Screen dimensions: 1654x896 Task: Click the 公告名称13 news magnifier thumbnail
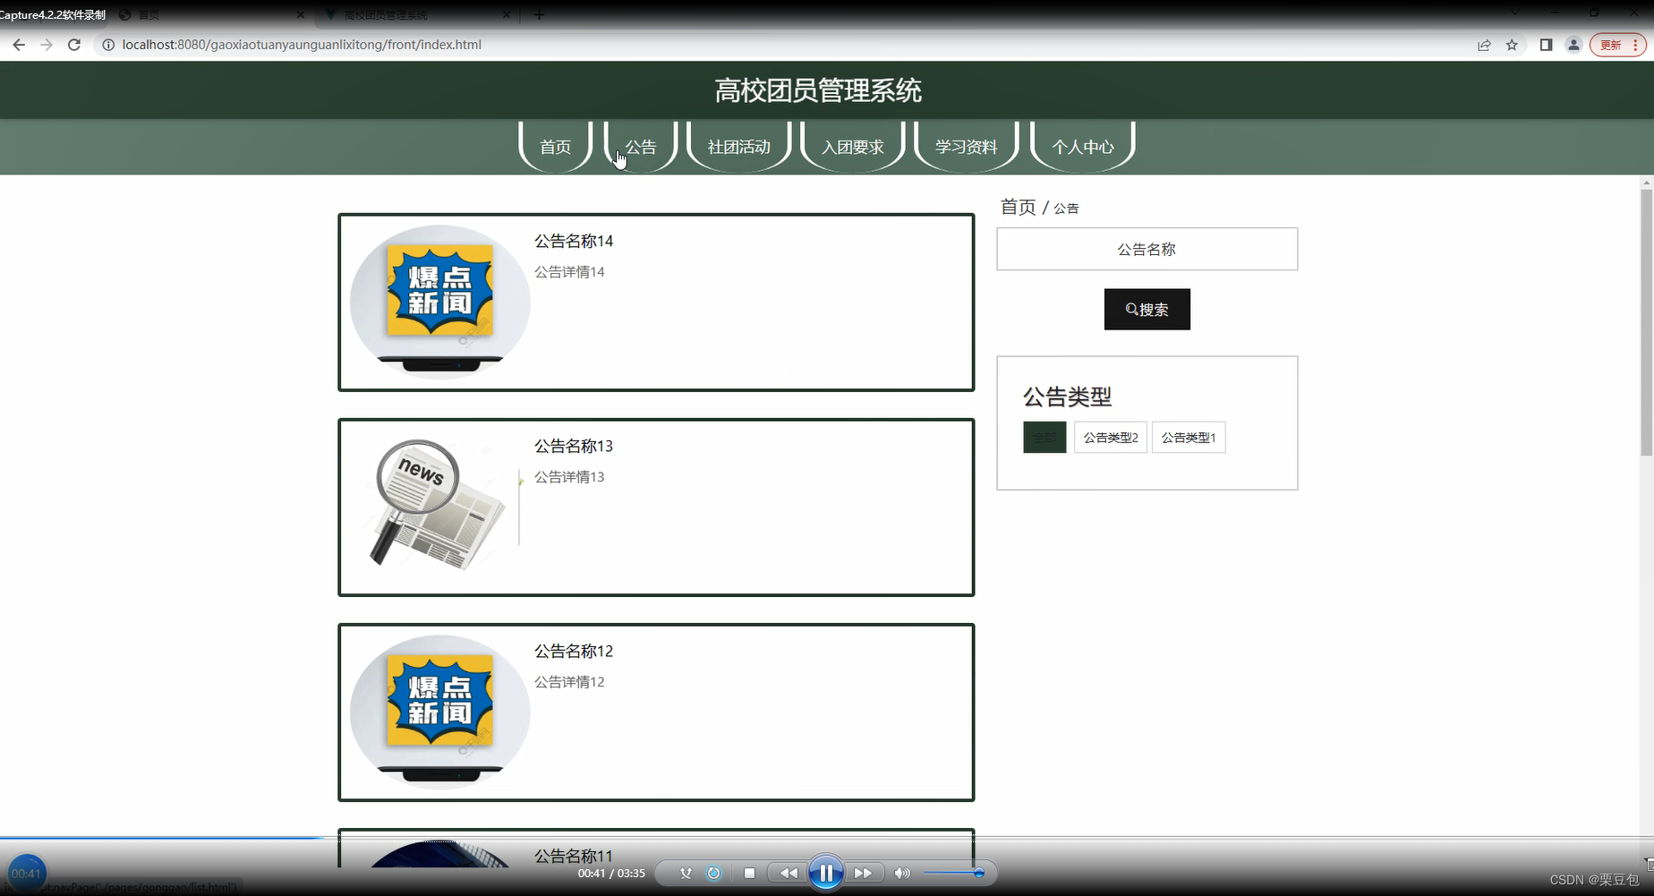coord(439,506)
